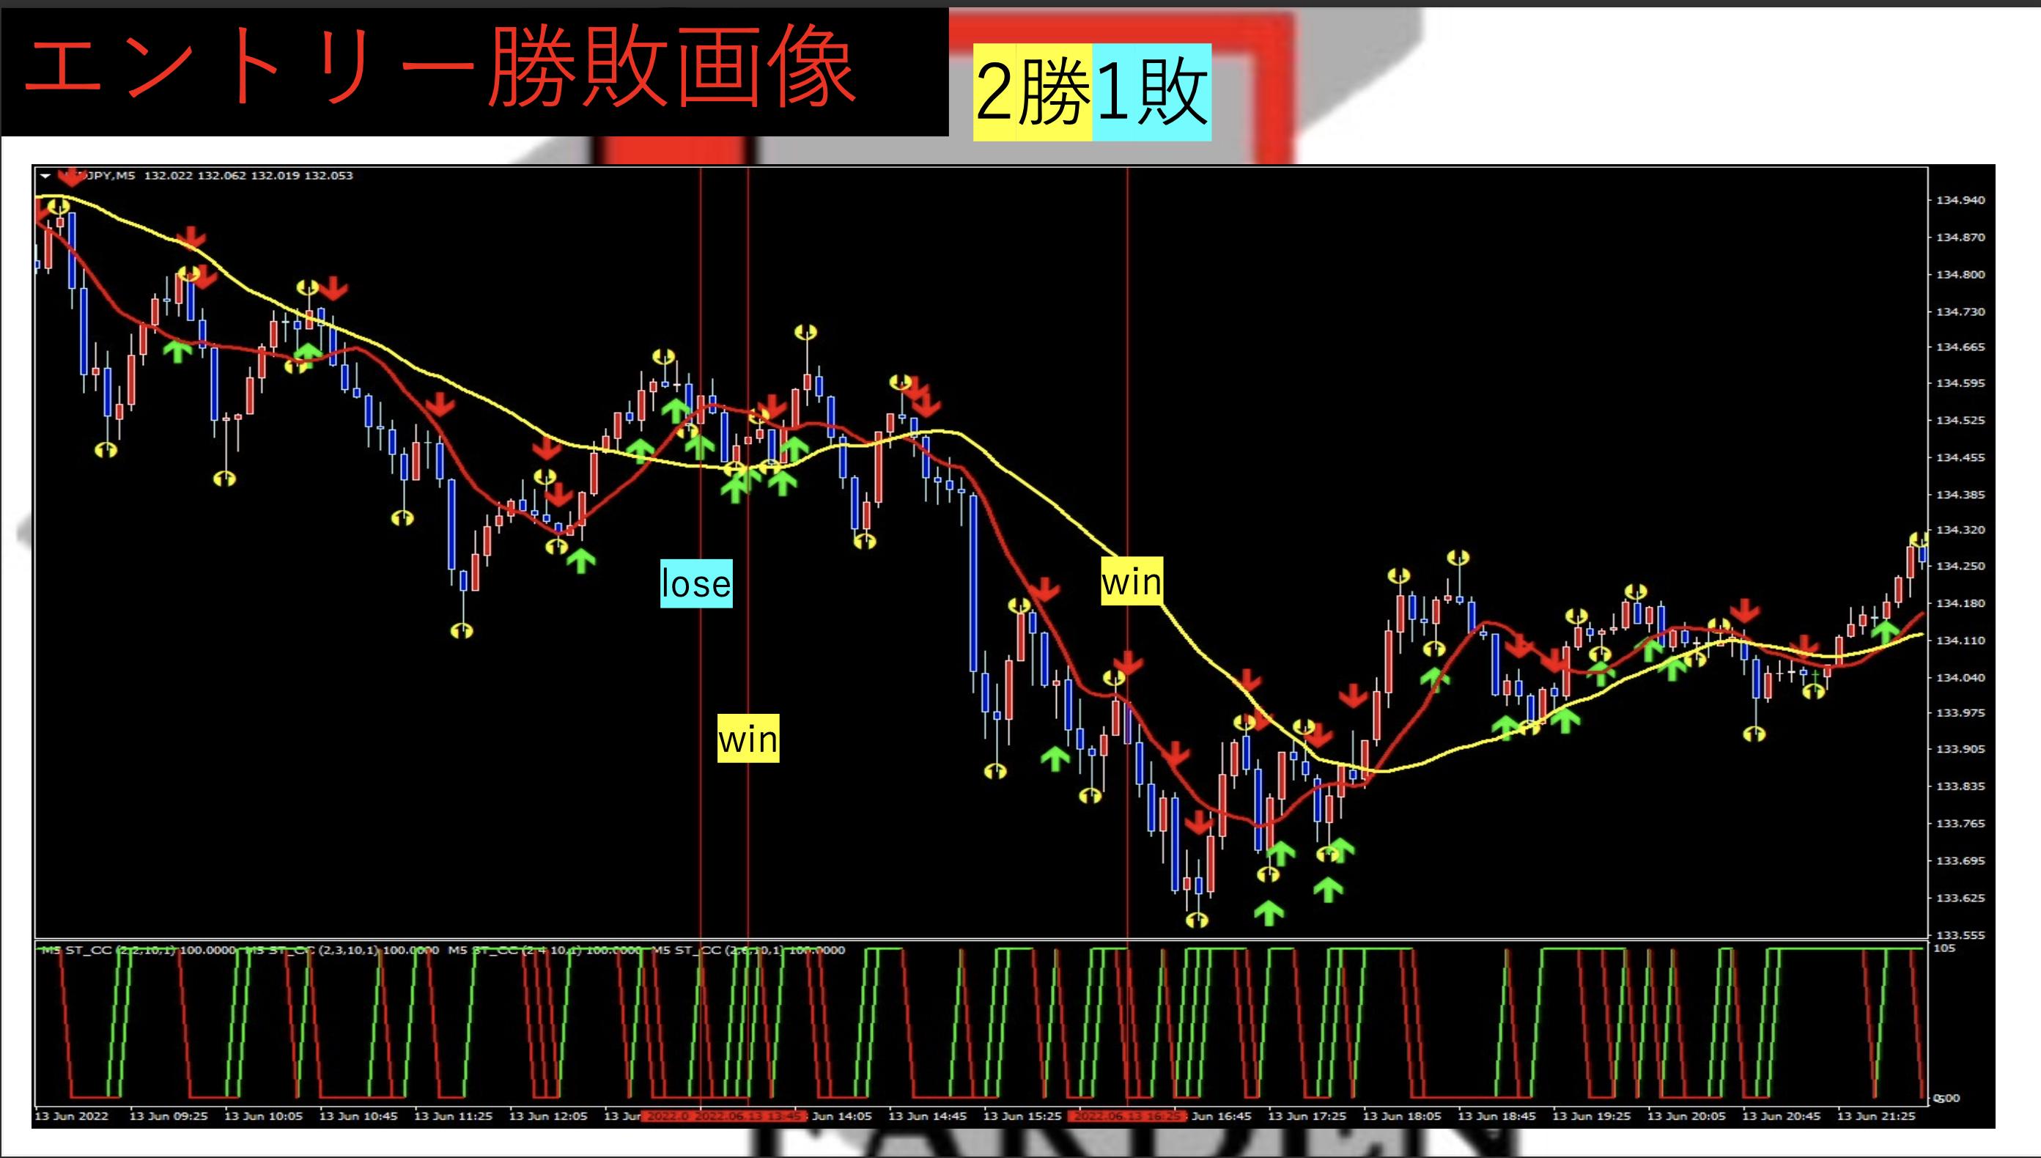Select the yellow 'win' label near the yellow line
The image size is (2041, 1158).
click(1132, 581)
